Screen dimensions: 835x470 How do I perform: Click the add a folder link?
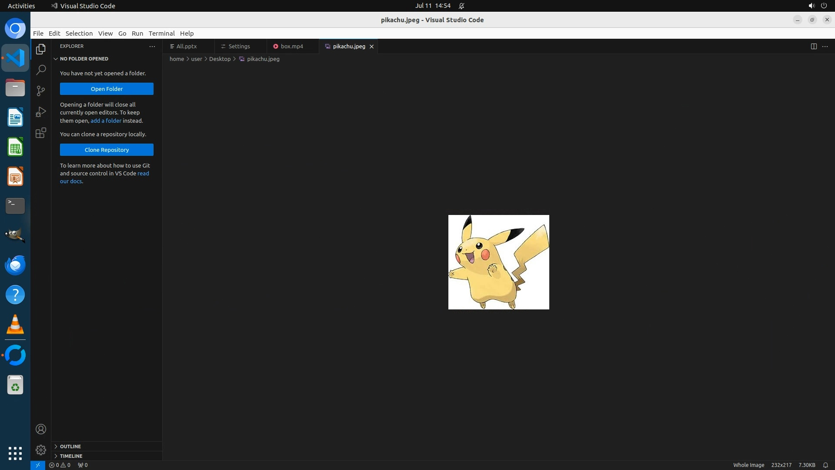106,121
